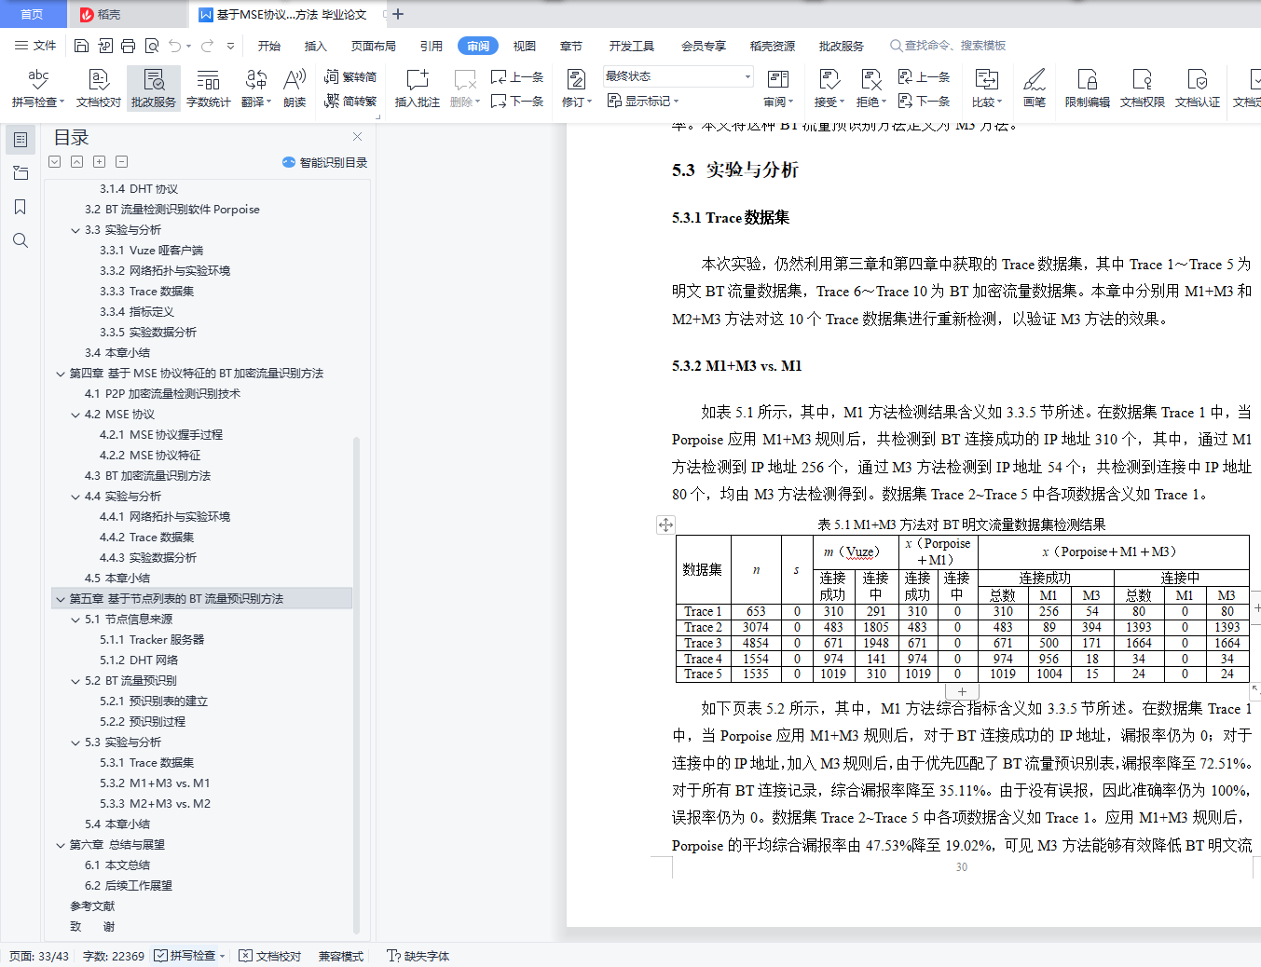Collapse the 第六章 总结与展望 outline node
The width and height of the screenshot is (1261, 967).
click(x=61, y=845)
